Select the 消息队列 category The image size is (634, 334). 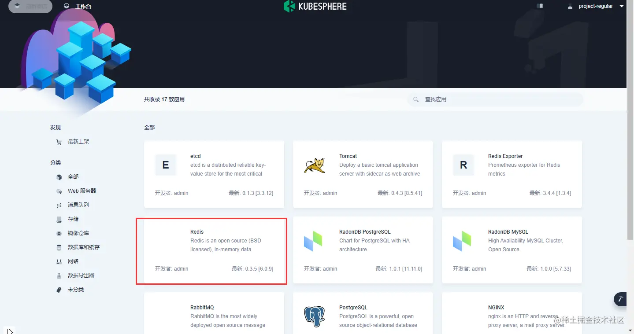(x=78, y=205)
